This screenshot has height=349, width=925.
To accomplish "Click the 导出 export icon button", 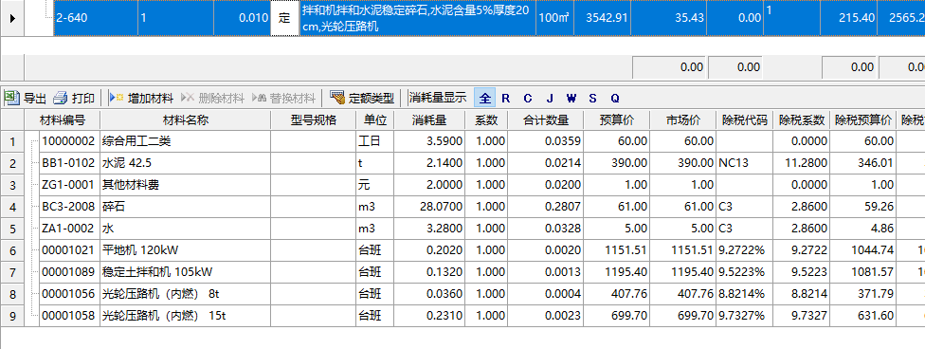I will (x=25, y=98).
